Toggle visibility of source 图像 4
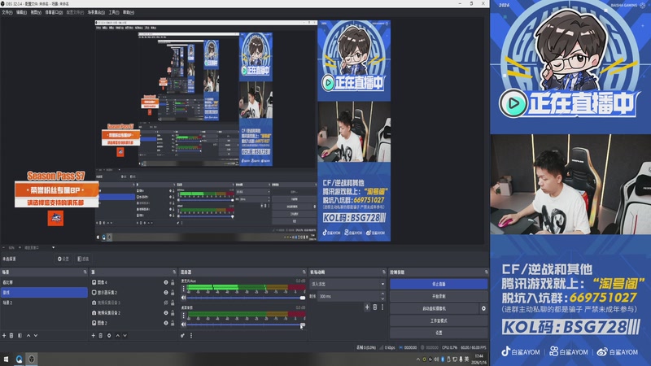This screenshot has height=366, width=651. 166,282
